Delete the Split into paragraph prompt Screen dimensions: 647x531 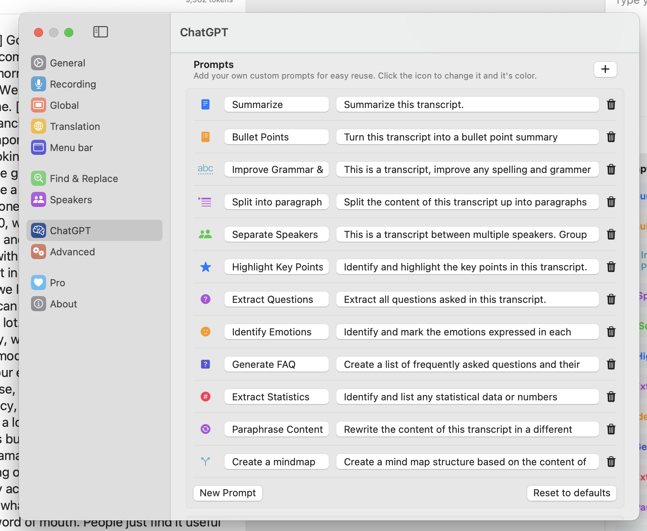point(611,202)
